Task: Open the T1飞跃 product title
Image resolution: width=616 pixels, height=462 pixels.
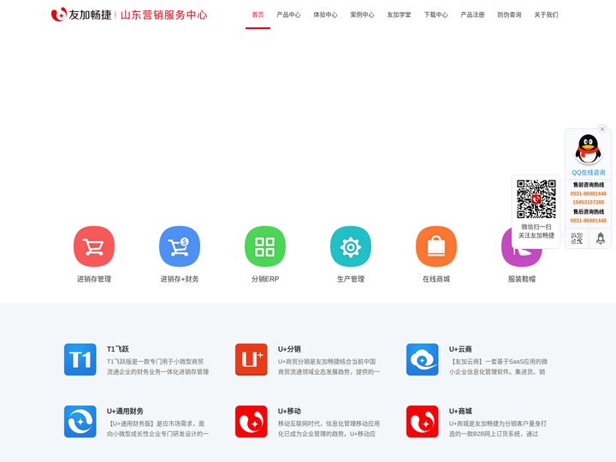Action: [118, 349]
